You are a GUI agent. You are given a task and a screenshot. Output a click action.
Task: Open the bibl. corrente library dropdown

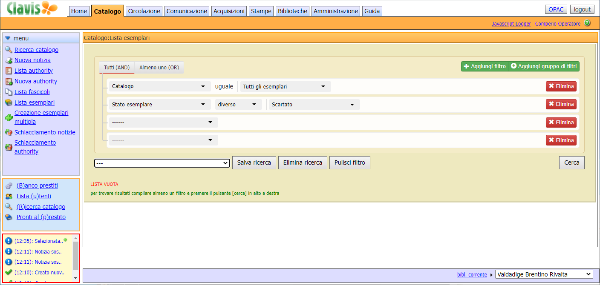click(544, 274)
